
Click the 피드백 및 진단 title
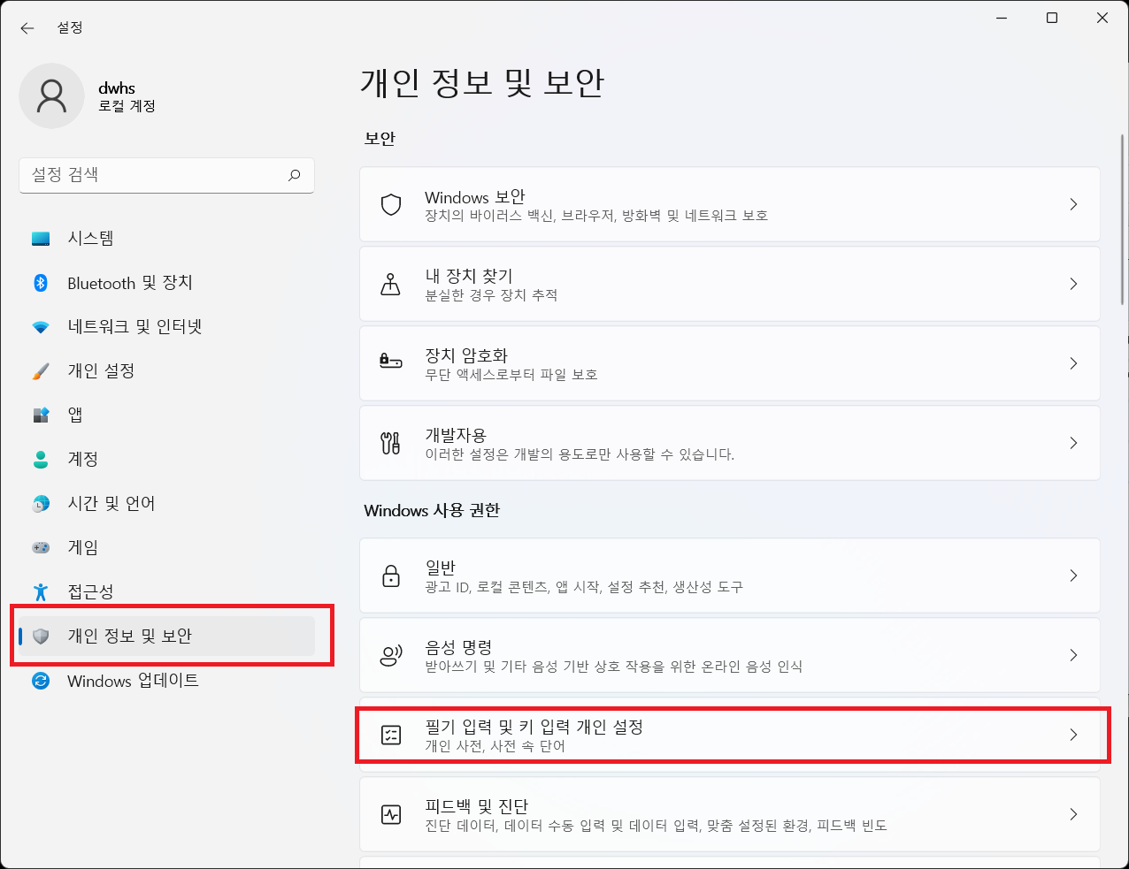(477, 806)
